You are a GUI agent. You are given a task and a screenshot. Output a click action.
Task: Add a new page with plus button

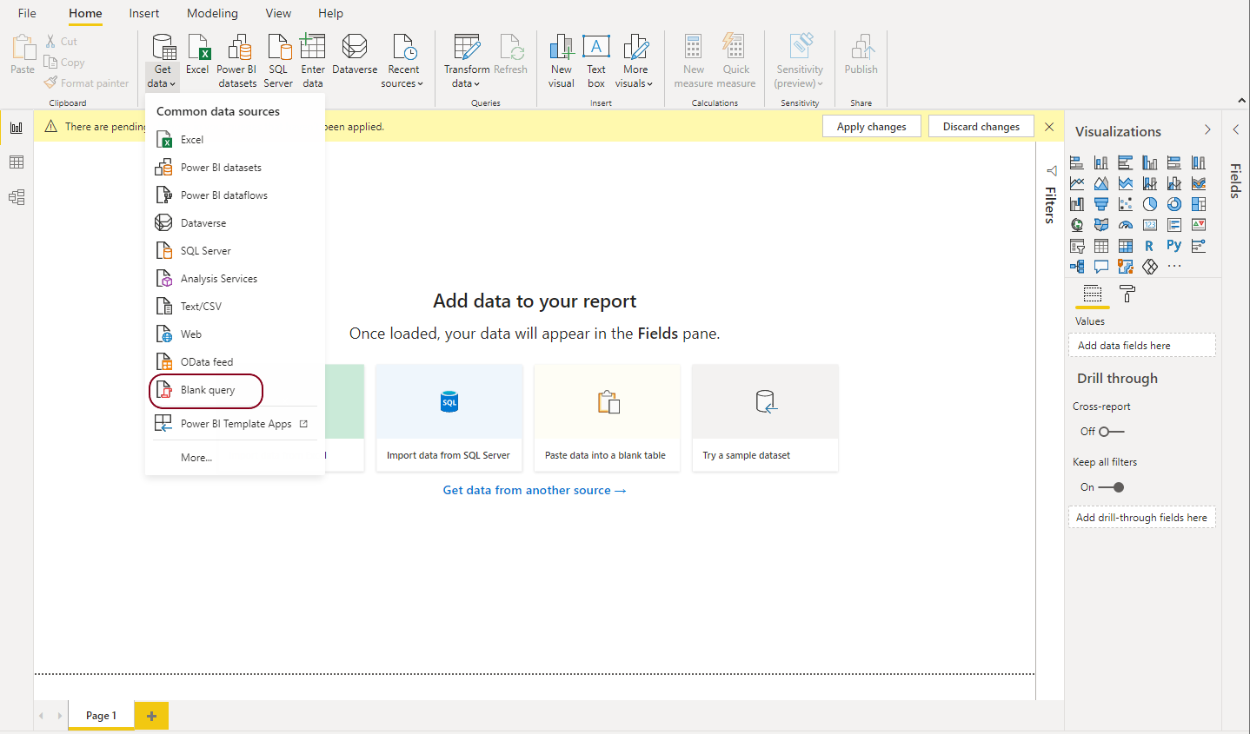[151, 716]
